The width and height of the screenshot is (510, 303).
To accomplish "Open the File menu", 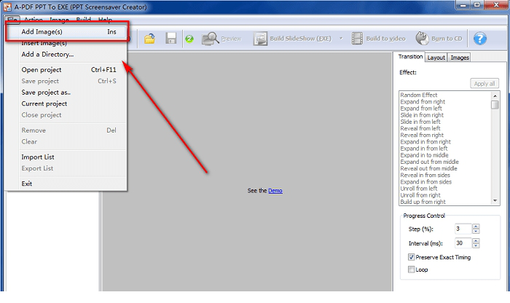I will click(12, 20).
